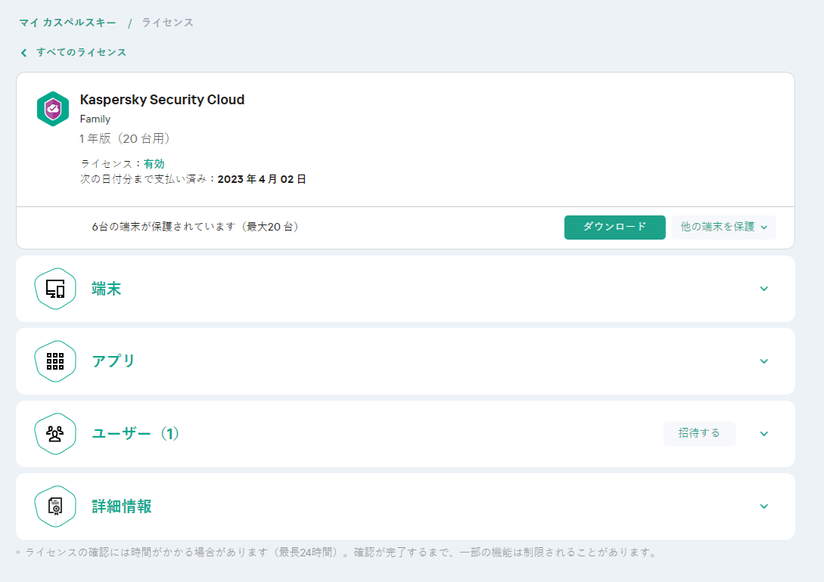Open the 他の端末を保護 dropdown
The width and height of the screenshot is (824, 582).
click(x=723, y=227)
